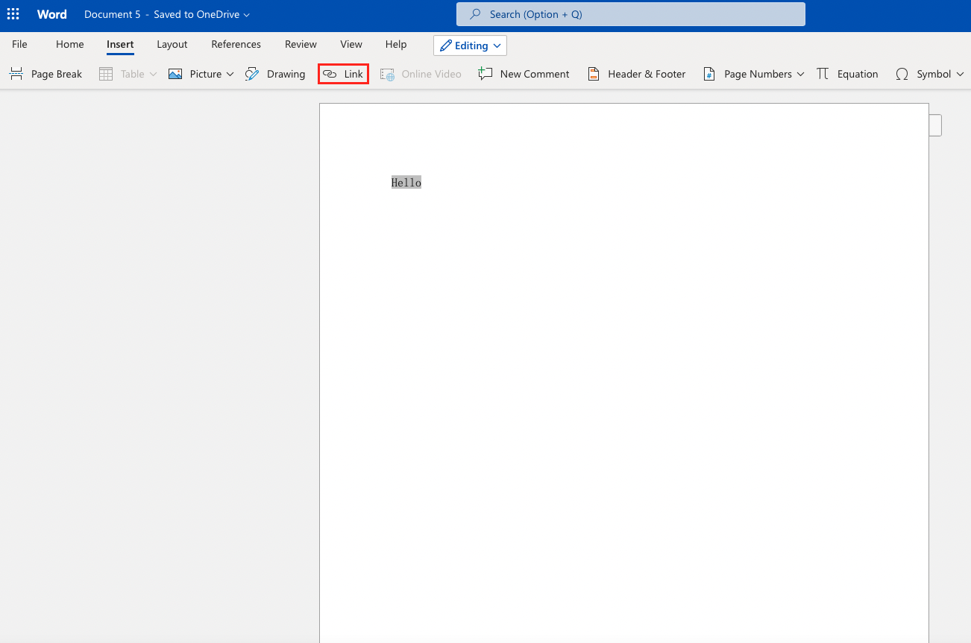The image size is (971, 643).
Task: Click the Picture insert icon
Action: point(176,74)
